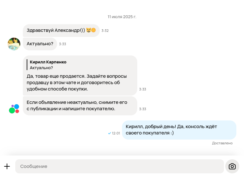Click the delivered checkmark beside 12:01
Screen dimensions: 244x181
(x=110, y=133)
